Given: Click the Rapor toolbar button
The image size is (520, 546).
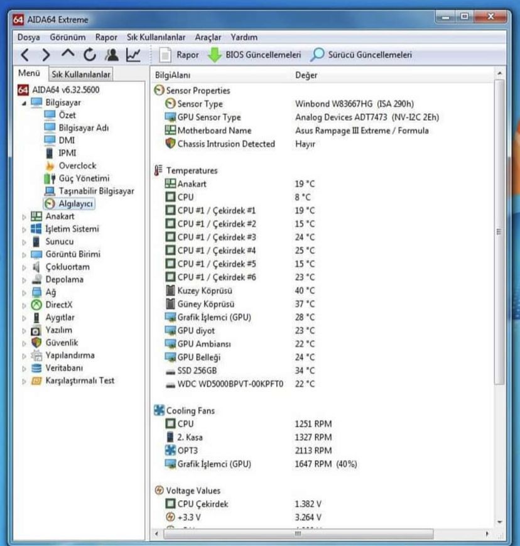Looking at the screenshot, I should [x=179, y=55].
